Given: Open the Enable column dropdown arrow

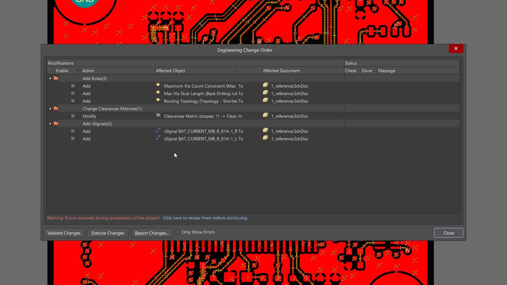Looking at the screenshot, I should pyautogui.click(x=78, y=71).
